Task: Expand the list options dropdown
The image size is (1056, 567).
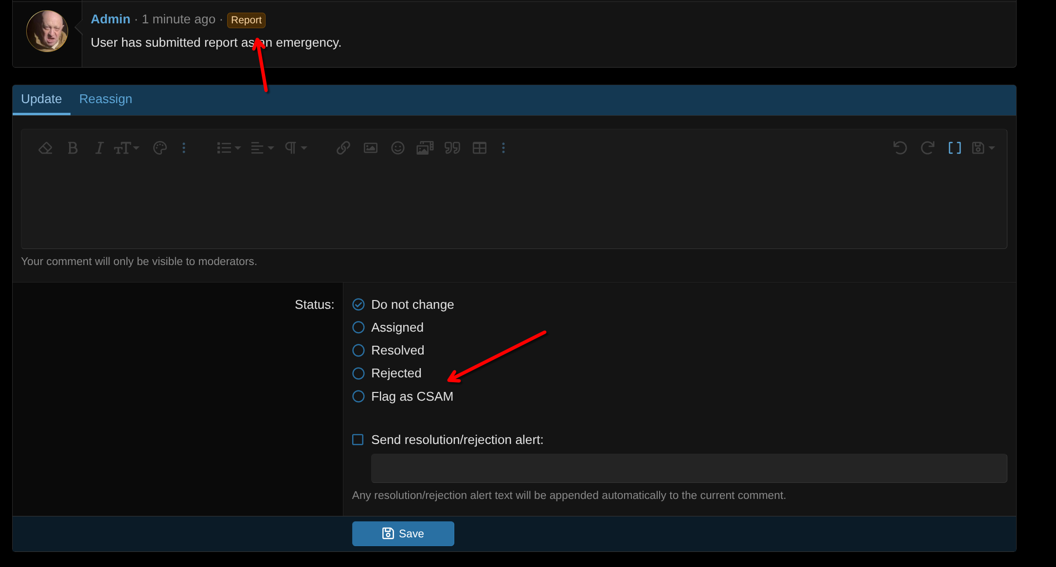Action: [x=229, y=148]
